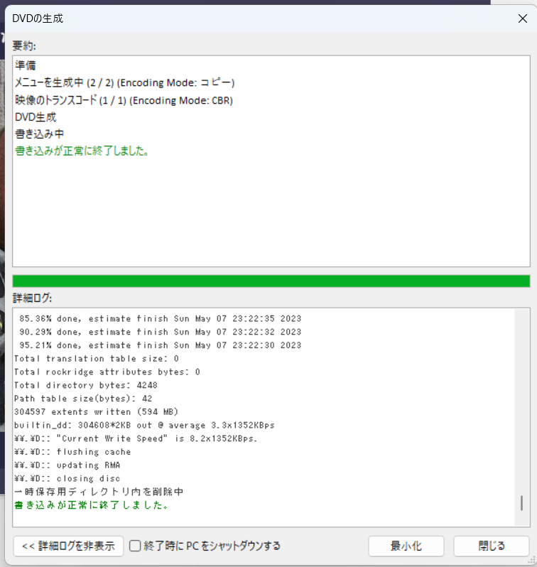Click the 304597 extents written log line
The image size is (537, 567).
[x=94, y=411]
